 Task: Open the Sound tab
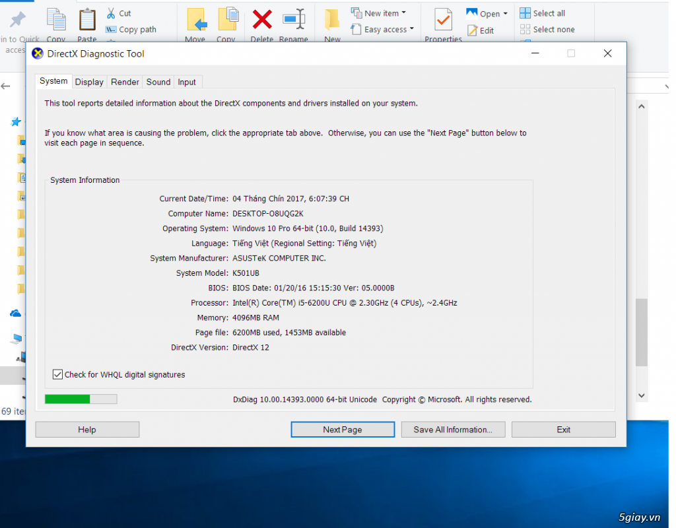158,82
